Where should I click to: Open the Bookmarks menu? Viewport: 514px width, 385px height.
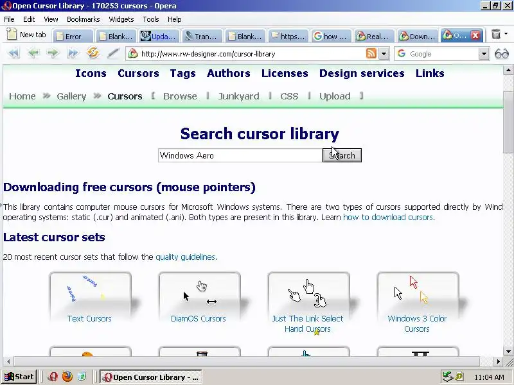[x=84, y=19]
